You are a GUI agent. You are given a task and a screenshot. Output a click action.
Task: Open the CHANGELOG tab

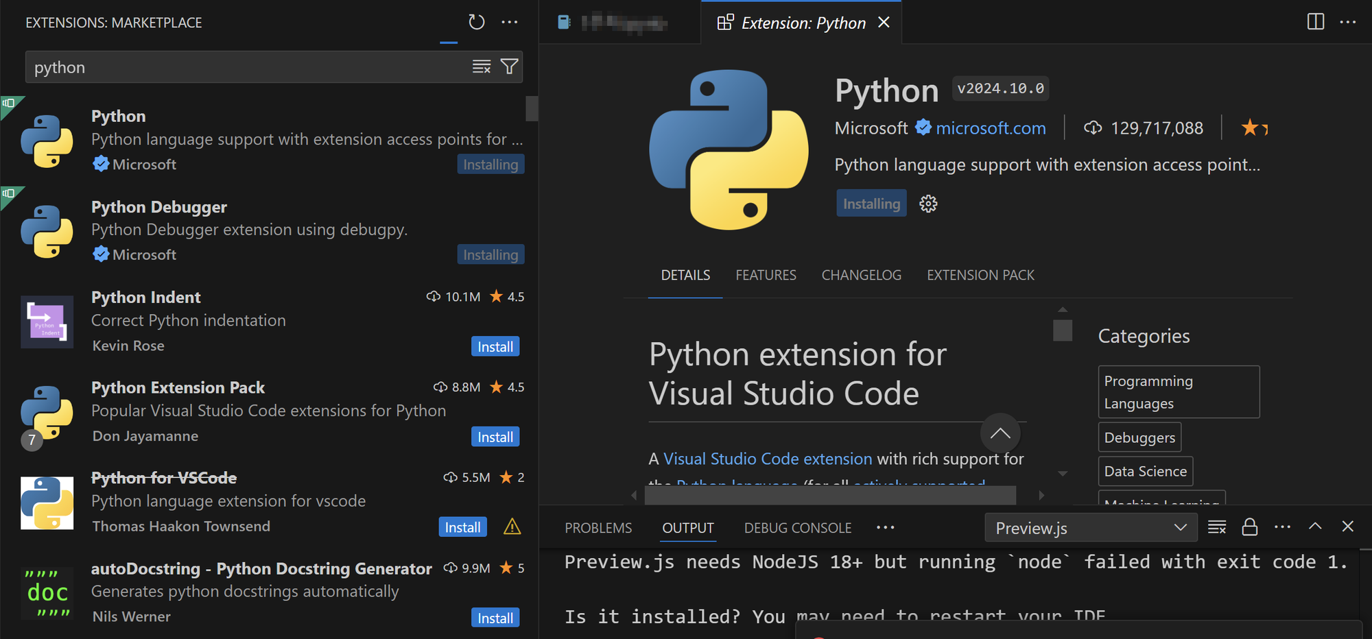click(x=862, y=276)
